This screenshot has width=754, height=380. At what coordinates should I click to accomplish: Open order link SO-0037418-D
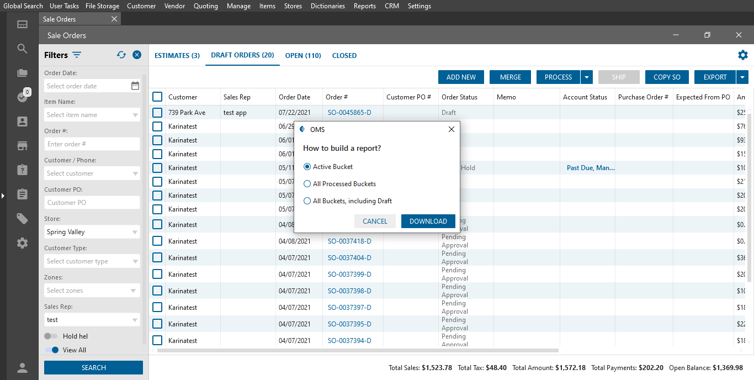click(349, 241)
